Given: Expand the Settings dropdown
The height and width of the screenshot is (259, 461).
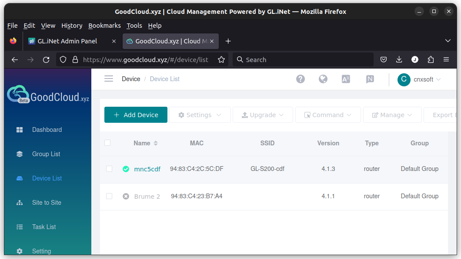Looking at the screenshot, I should 200,115.
